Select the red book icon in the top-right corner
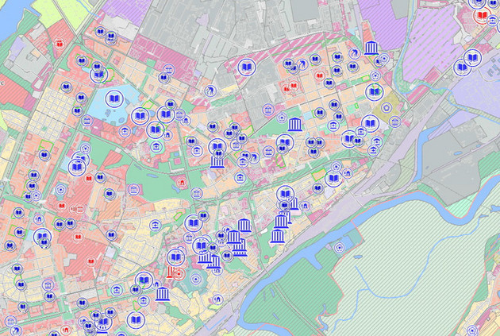The width and height of the screenshot is (500, 336). (481, 15)
